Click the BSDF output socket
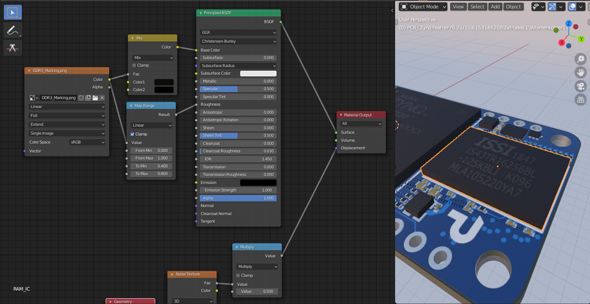This screenshot has height=304, width=590. tap(281, 22)
